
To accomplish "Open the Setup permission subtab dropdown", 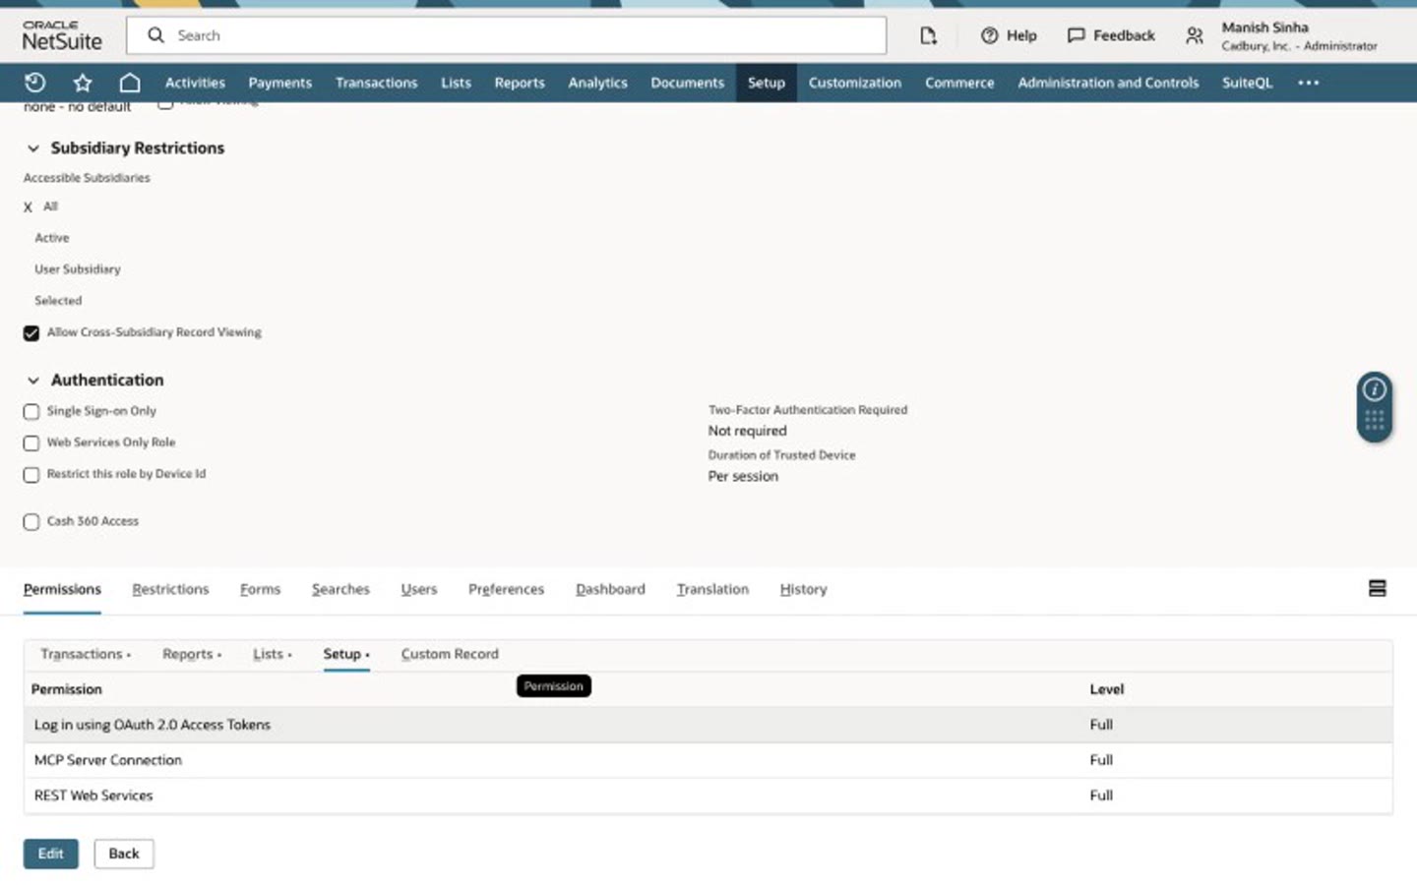I will click(x=346, y=654).
